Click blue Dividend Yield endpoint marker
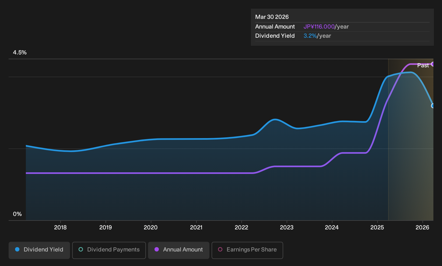This screenshot has width=442, height=266. 433,106
